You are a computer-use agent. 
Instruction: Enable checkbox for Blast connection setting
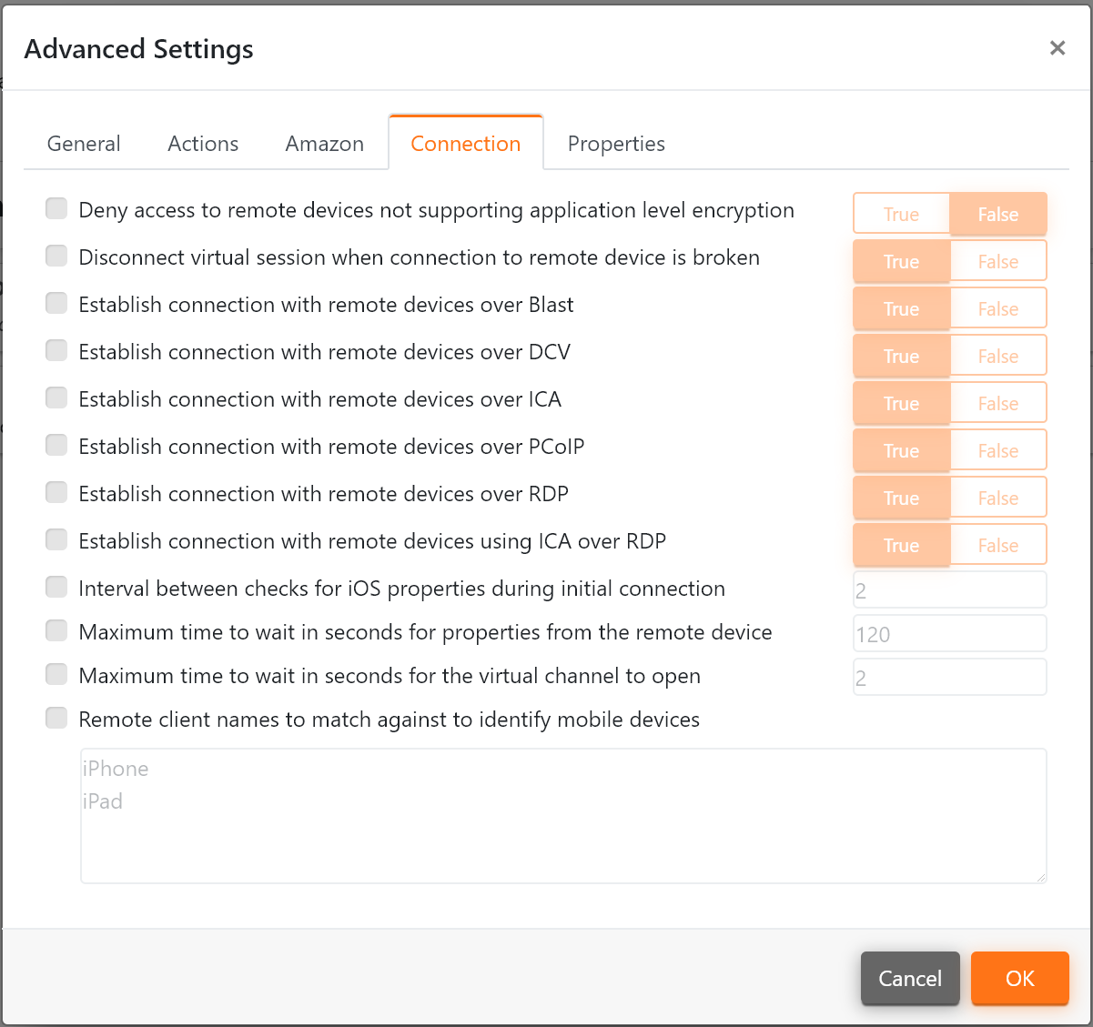(56, 303)
